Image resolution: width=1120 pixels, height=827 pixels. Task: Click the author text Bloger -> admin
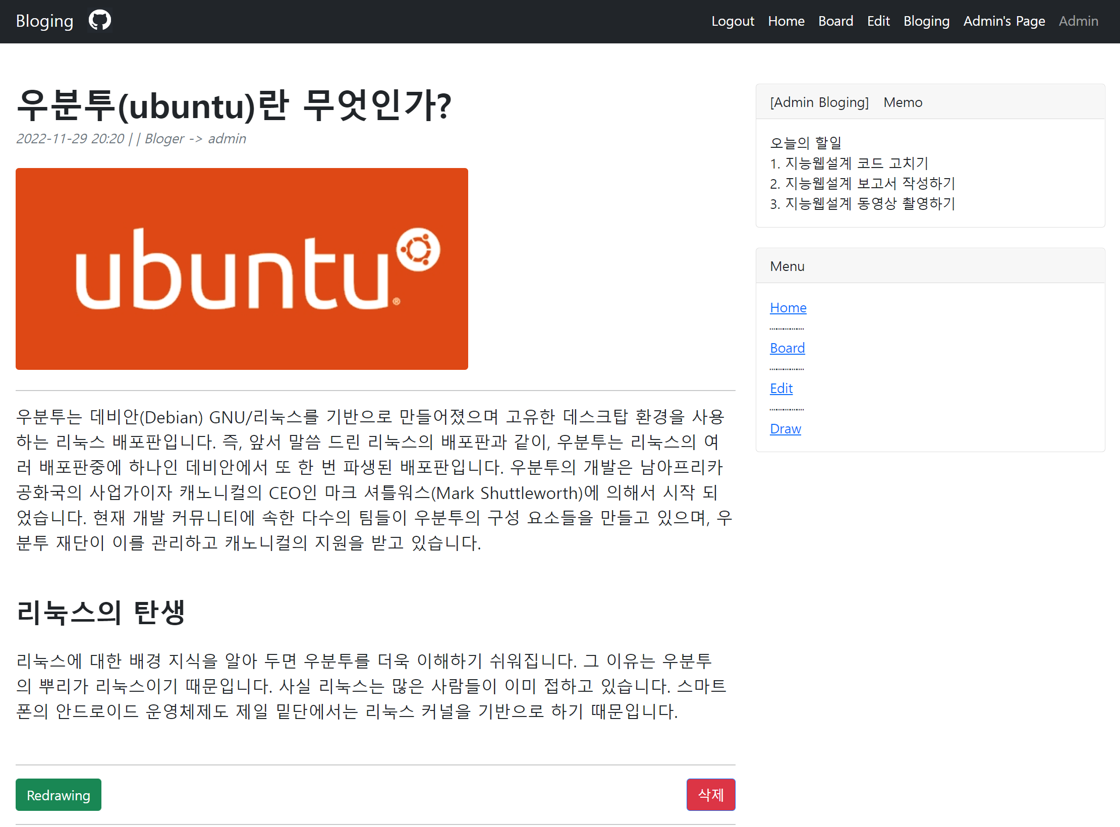(195, 139)
